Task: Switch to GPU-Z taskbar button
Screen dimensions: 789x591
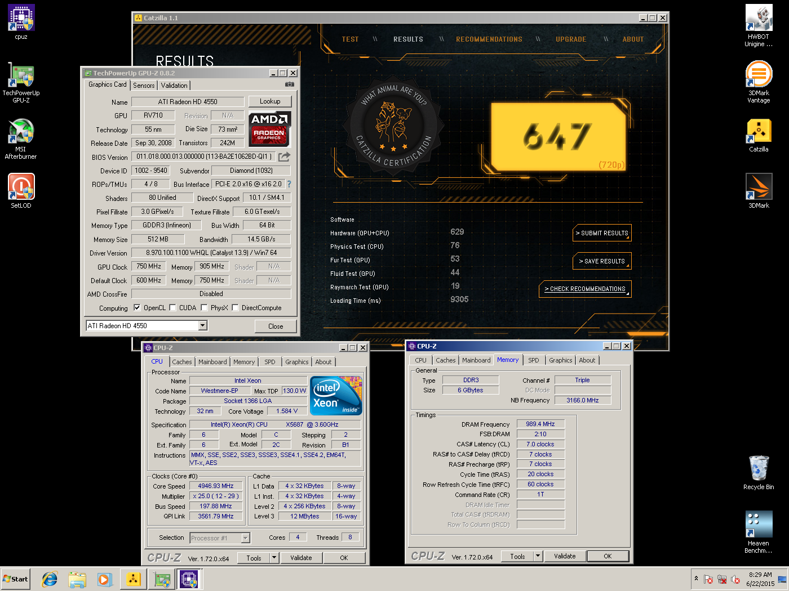Action: click(x=162, y=579)
